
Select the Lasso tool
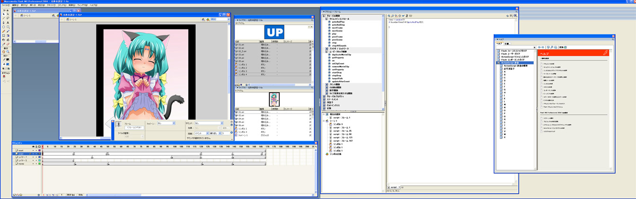point(8,18)
